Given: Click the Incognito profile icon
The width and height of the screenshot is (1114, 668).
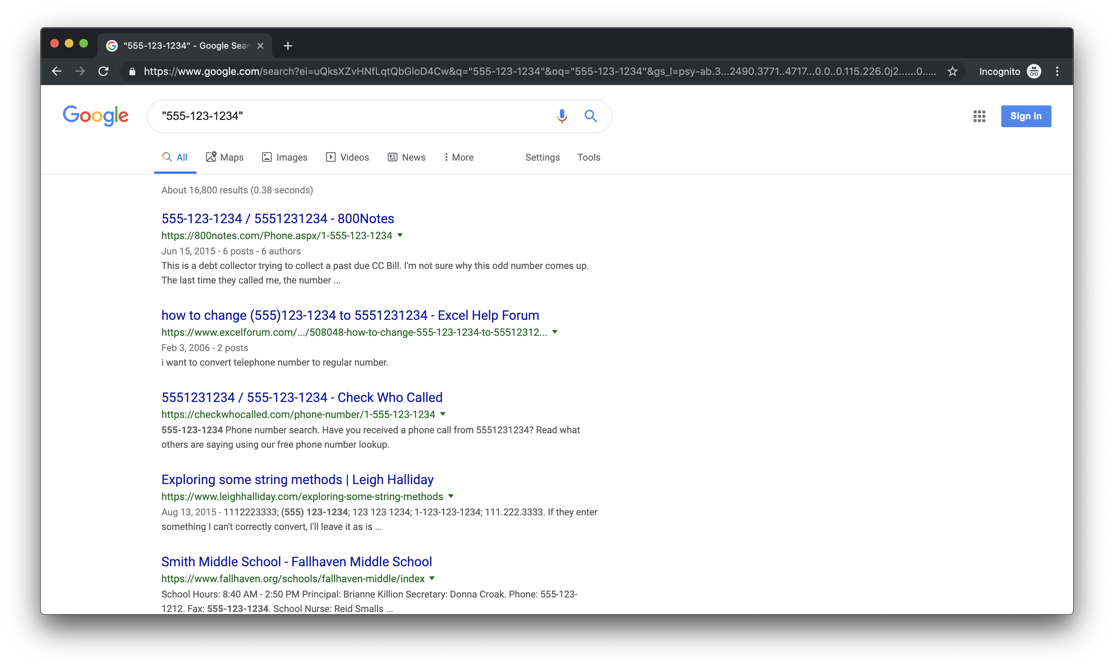Looking at the screenshot, I should (x=1033, y=72).
